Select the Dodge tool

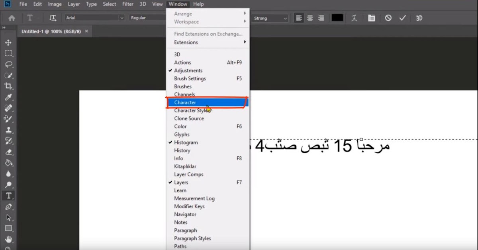click(8, 185)
